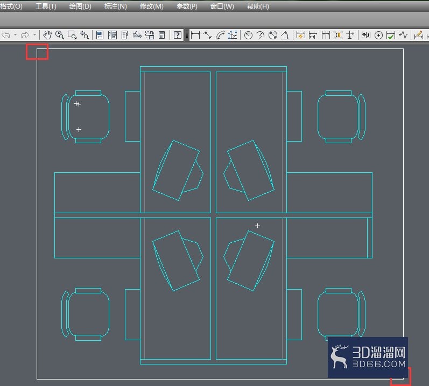Open the QuickCalc calculator icon
This screenshot has height=386, width=429.
[x=162, y=35]
